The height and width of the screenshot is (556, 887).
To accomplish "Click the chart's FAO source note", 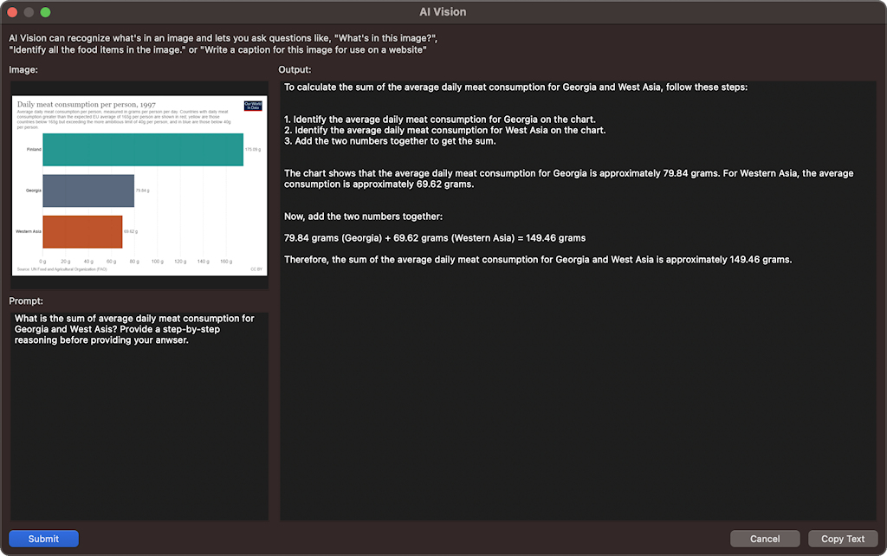I will click(x=62, y=270).
